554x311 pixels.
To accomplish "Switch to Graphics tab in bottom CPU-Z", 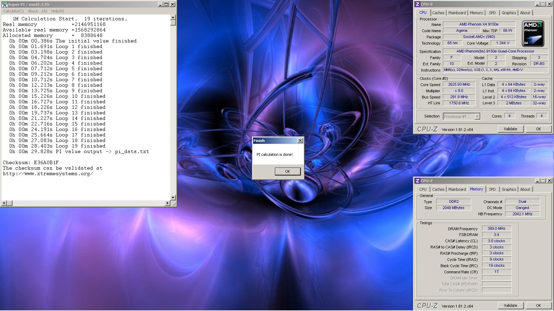I will click(x=509, y=189).
